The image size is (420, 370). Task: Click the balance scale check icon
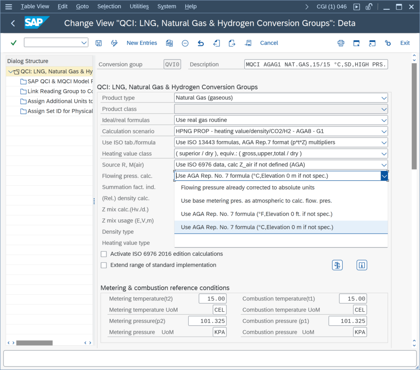pos(337,265)
